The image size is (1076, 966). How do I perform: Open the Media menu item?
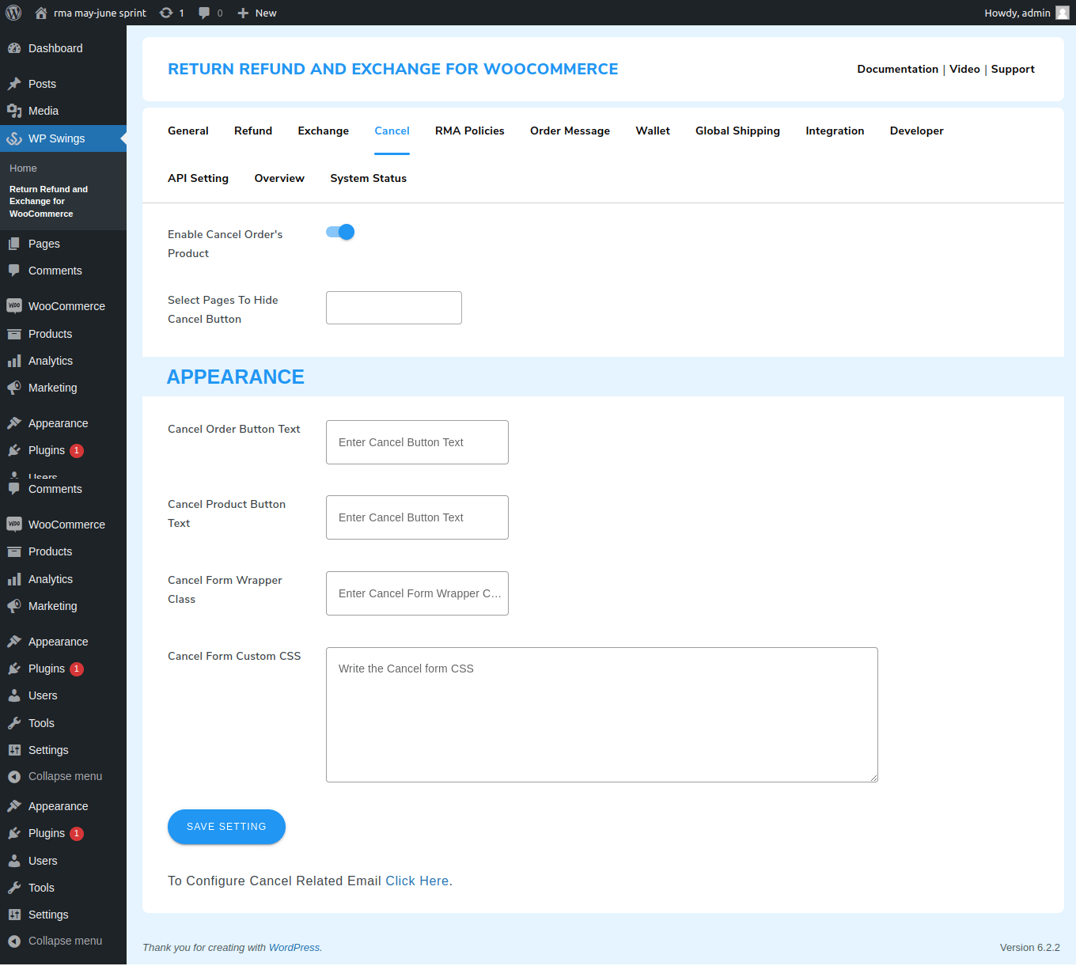coord(63,111)
